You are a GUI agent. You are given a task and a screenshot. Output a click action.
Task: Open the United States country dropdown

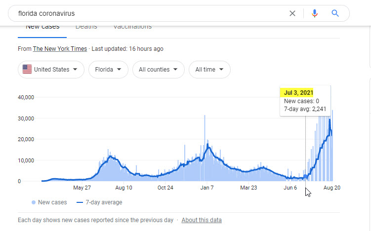[x=51, y=70]
